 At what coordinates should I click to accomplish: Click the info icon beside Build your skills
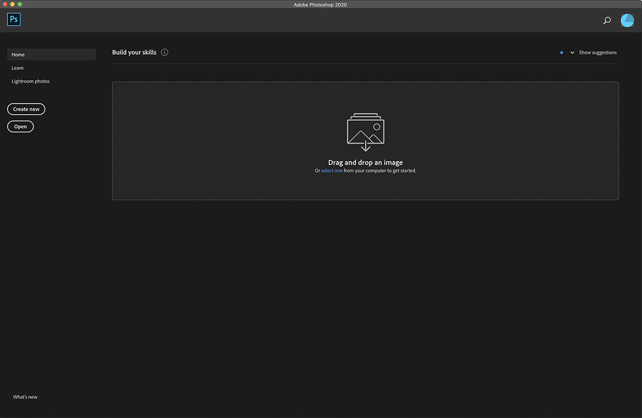[164, 52]
